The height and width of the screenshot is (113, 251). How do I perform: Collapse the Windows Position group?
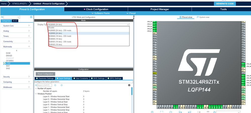(36, 94)
